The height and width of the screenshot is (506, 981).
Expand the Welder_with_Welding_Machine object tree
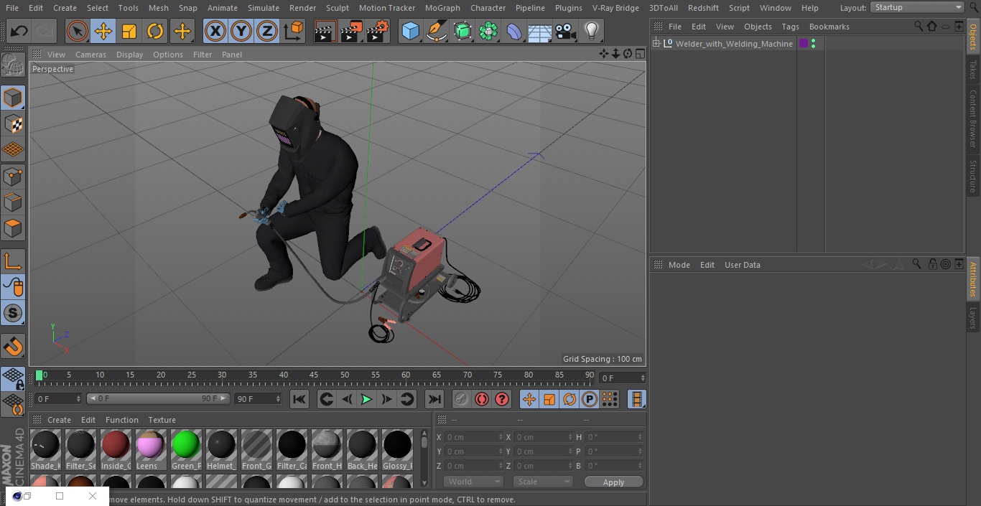click(656, 44)
